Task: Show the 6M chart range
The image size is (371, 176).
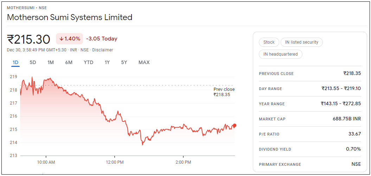Action: coord(69,63)
